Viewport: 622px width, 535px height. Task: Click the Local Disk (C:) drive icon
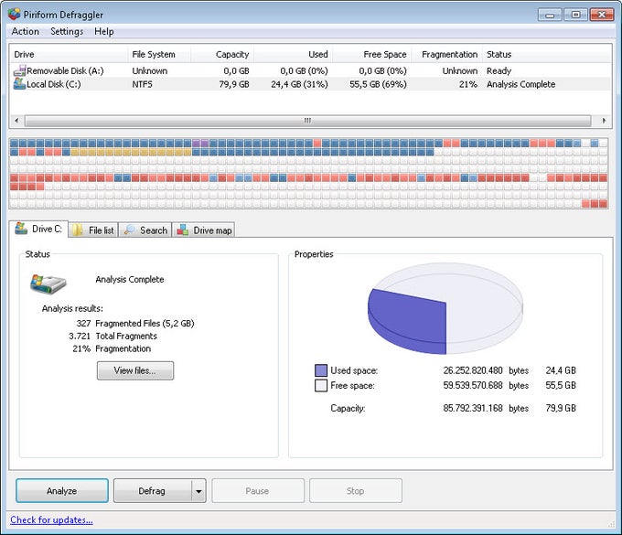[19, 84]
